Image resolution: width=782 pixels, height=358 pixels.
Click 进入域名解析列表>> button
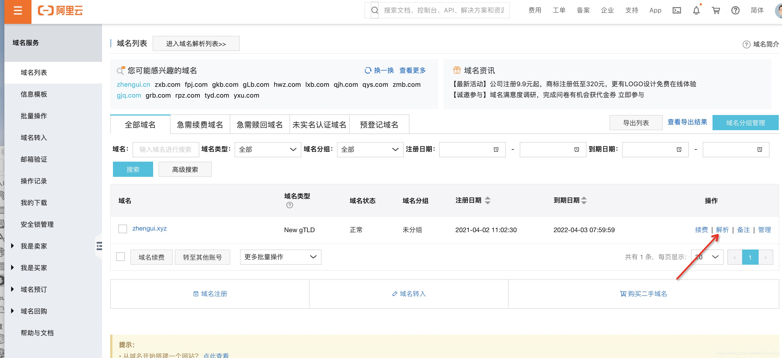click(x=196, y=44)
